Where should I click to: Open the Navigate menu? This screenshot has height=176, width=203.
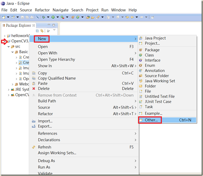[61, 10]
